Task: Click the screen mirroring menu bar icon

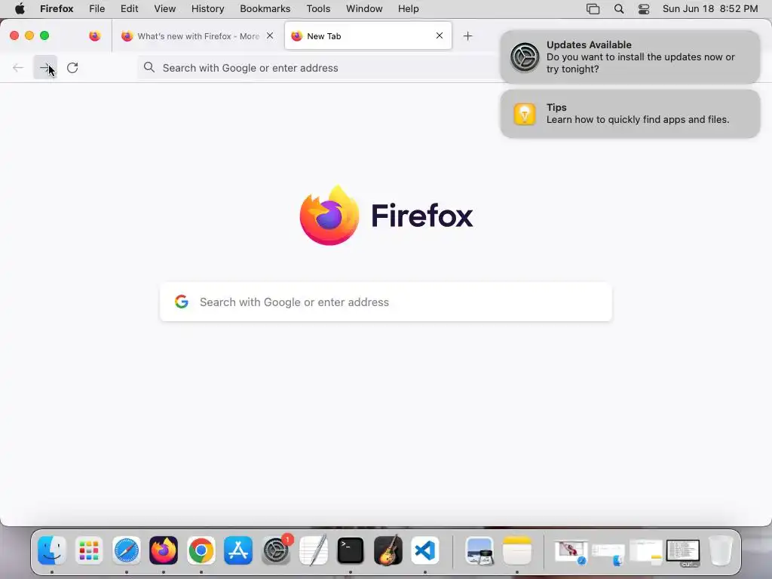Action: 593,9
